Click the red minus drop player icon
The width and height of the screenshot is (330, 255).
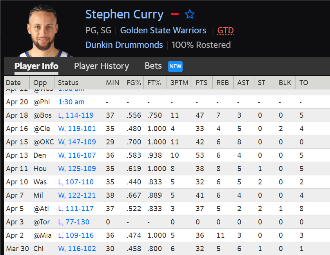tap(175, 15)
